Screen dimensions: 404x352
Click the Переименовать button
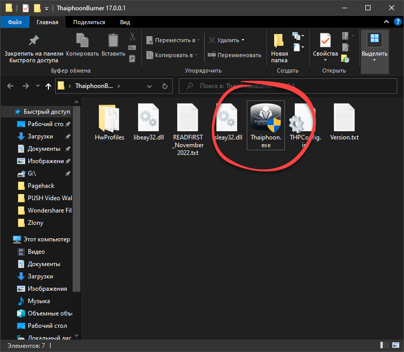coord(234,55)
